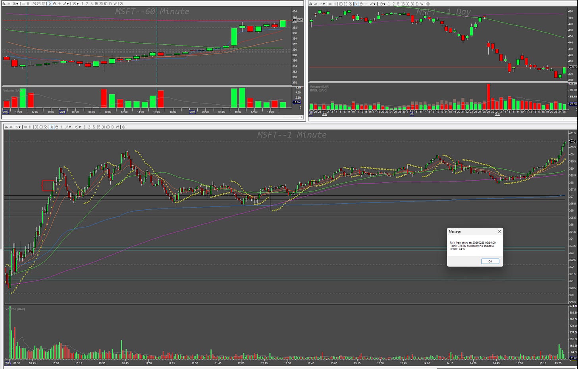The width and height of the screenshot is (578, 369).
Task: Click OK in the Message dialog
Action: [x=490, y=261]
